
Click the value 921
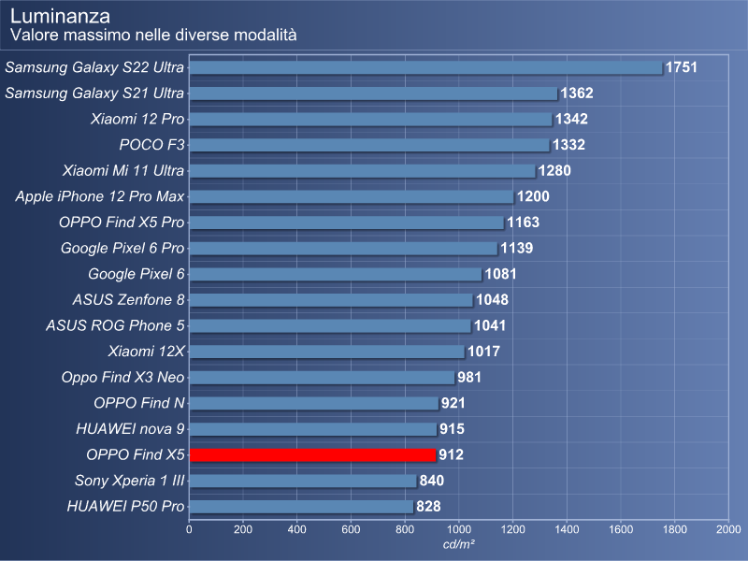click(453, 403)
